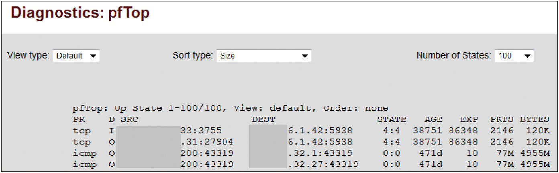Click the 0:0 state in the .32.27:43319 row

click(x=392, y=164)
